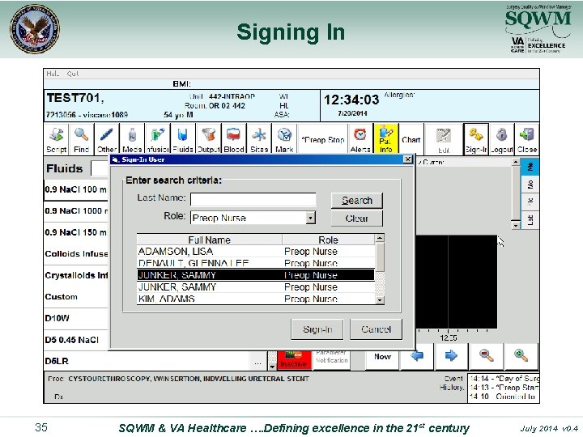Click the Search button in dialog

pyautogui.click(x=356, y=201)
